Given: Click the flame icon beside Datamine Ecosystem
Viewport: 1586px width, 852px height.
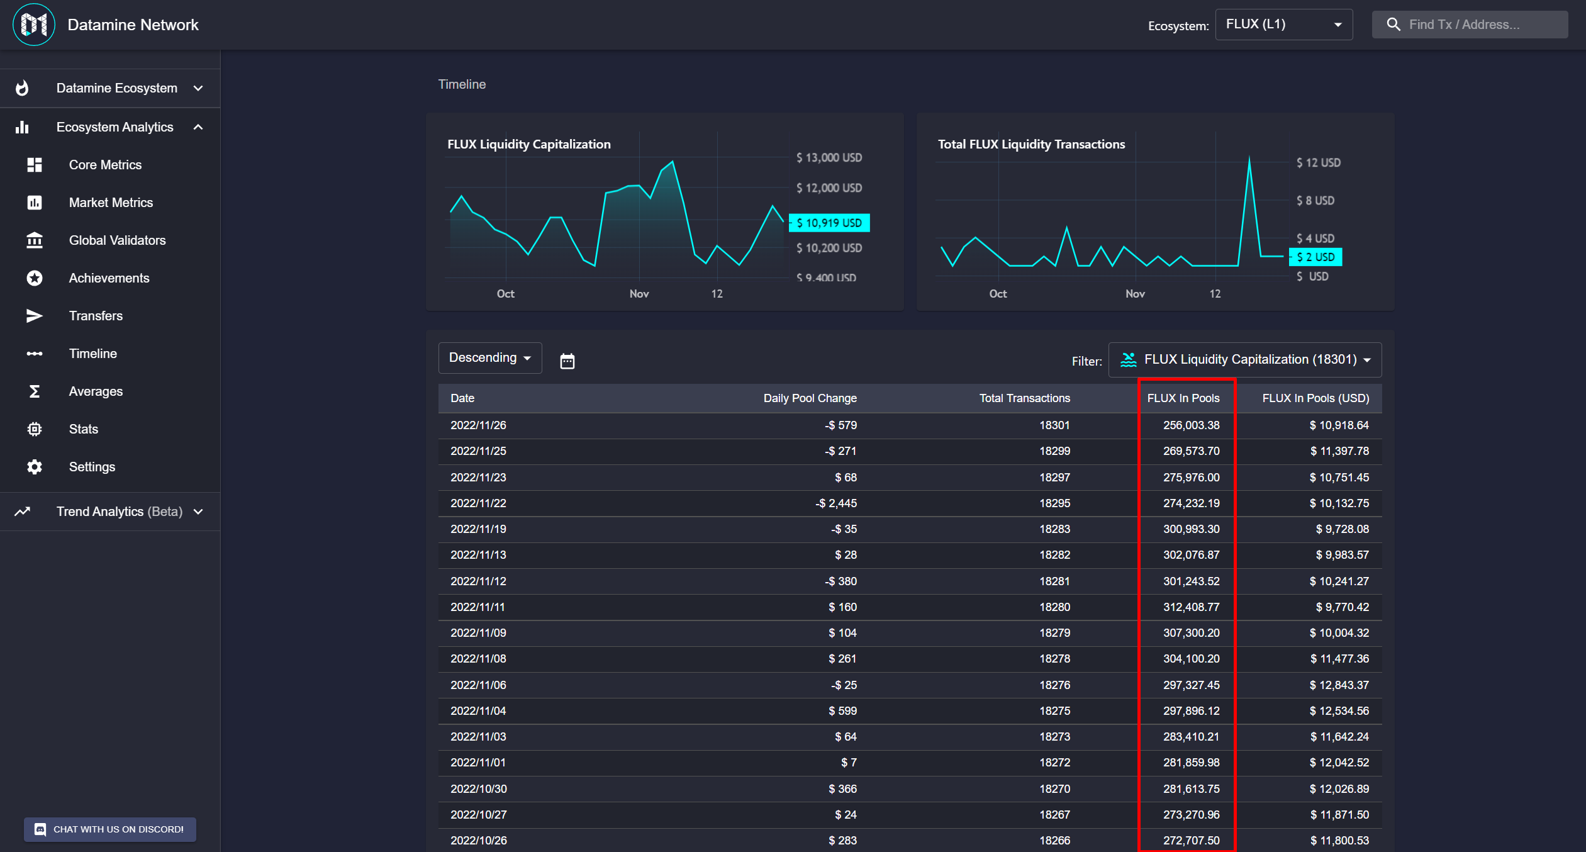Looking at the screenshot, I should coord(22,88).
